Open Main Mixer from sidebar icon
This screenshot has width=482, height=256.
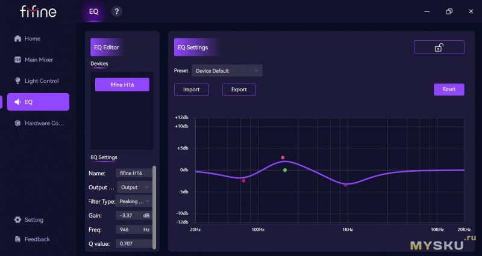17,60
